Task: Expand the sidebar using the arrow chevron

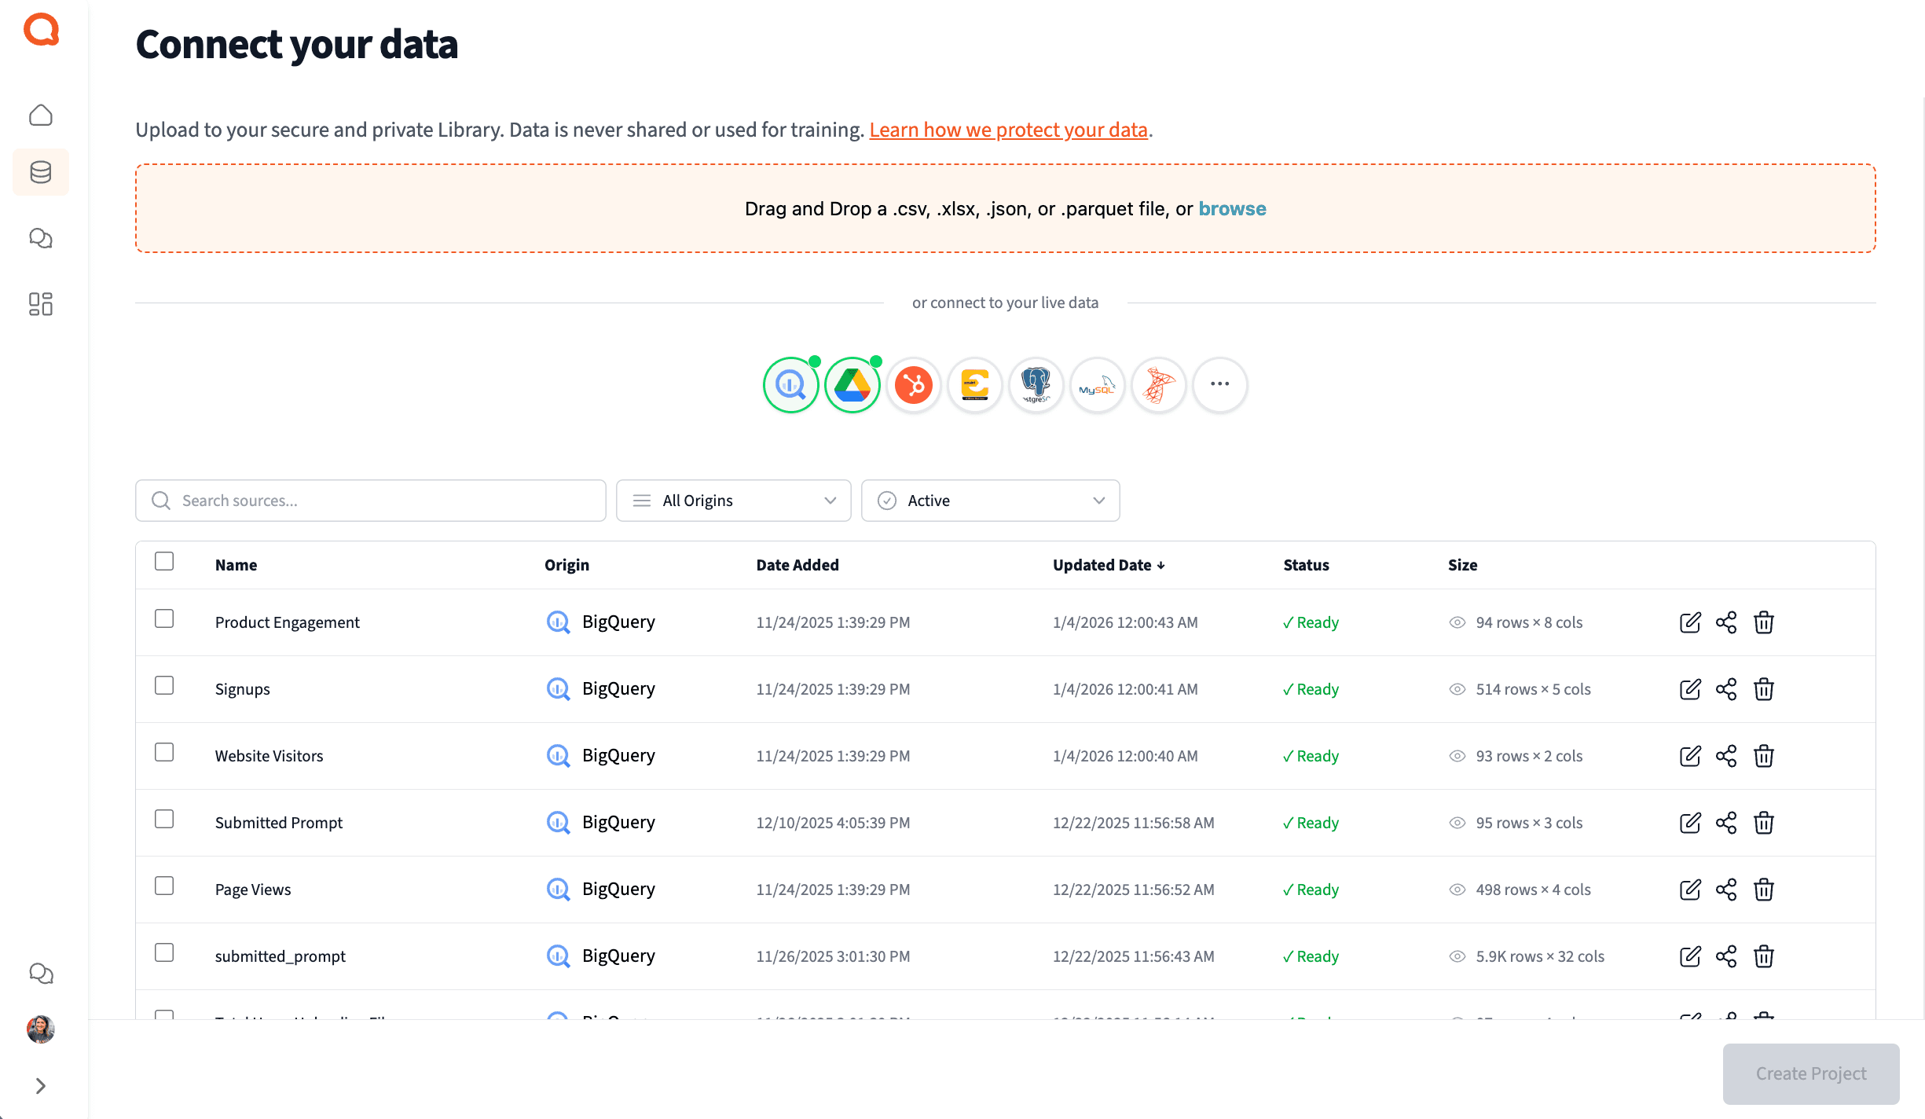Action: tap(40, 1085)
